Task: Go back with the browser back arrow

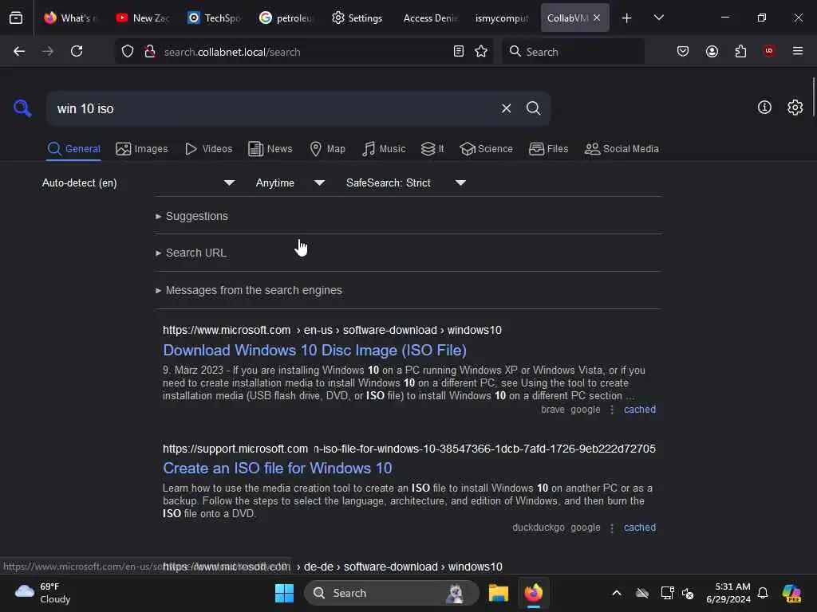Action: click(19, 51)
